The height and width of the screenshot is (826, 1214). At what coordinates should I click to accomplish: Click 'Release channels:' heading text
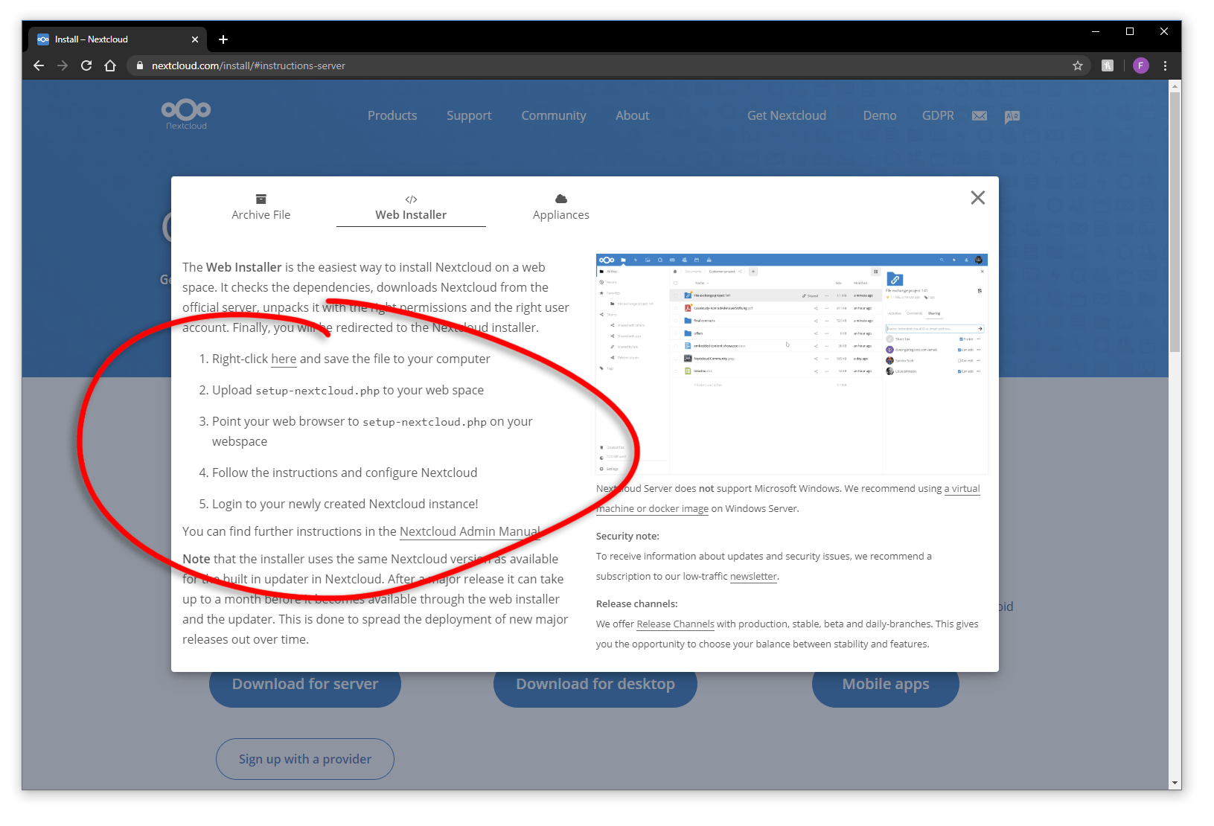(x=636, y=604)
